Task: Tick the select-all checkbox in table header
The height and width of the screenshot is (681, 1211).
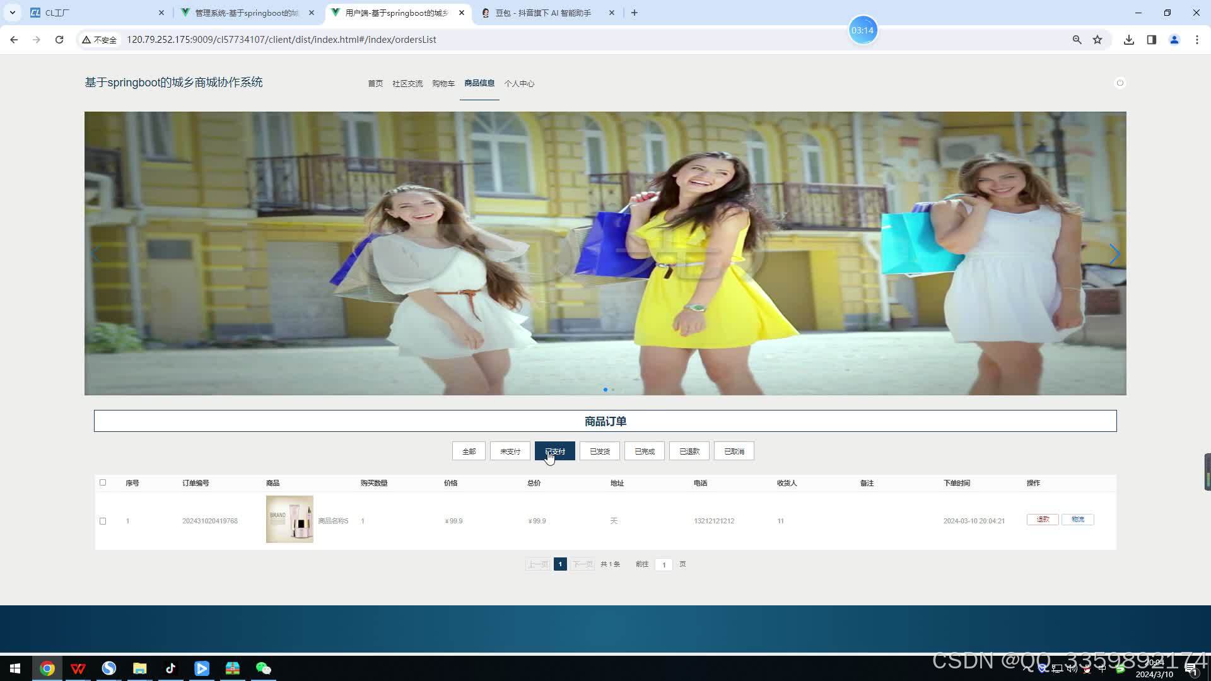Action: coord(103,482)
